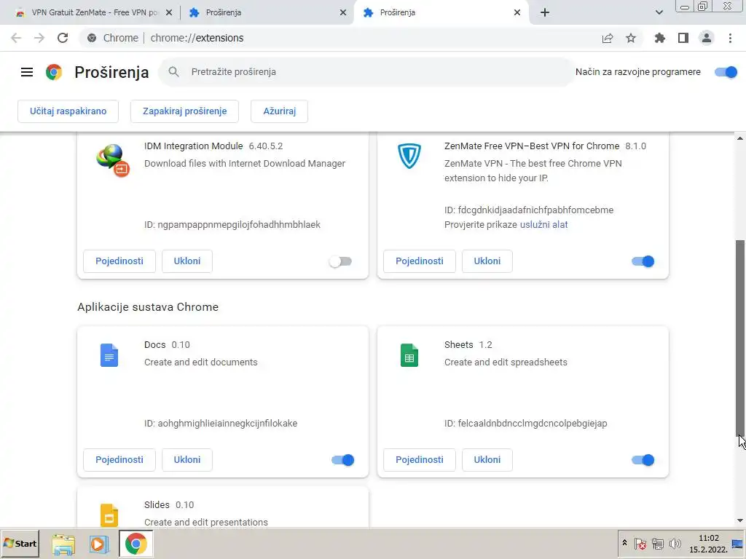Click the site info icon in address bar

(92, 38)
